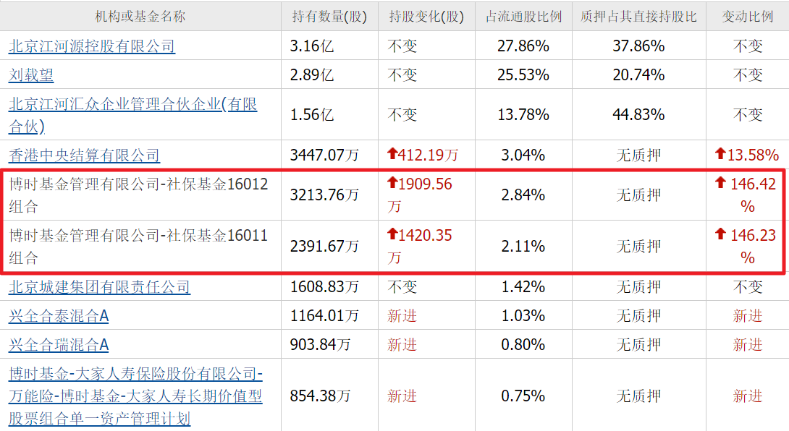The width and height of the screenshot is (789, 431).
Task: Select the 2.11% float ratio
Action: coord(523,247)
